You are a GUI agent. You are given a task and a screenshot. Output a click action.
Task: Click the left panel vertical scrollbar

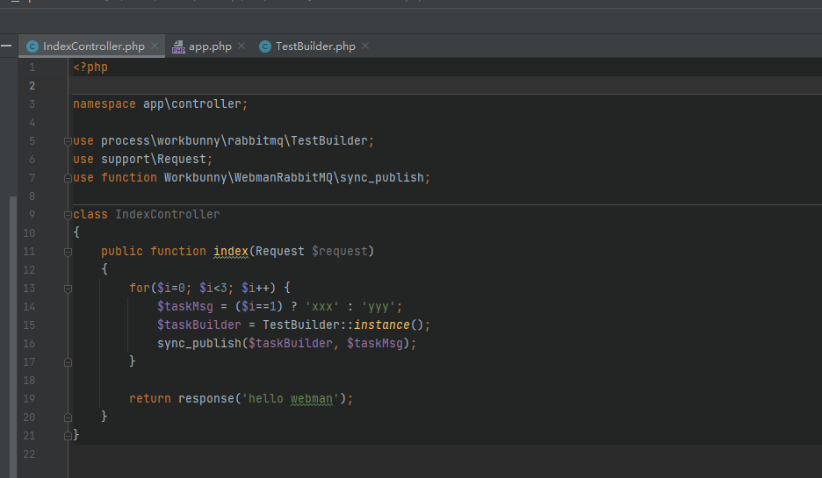[13, 337]
